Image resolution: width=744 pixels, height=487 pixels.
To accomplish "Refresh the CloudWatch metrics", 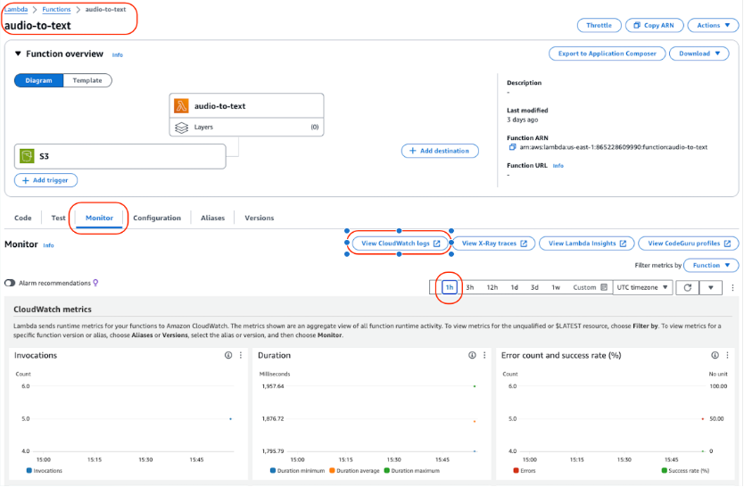I will coord(687,287).
